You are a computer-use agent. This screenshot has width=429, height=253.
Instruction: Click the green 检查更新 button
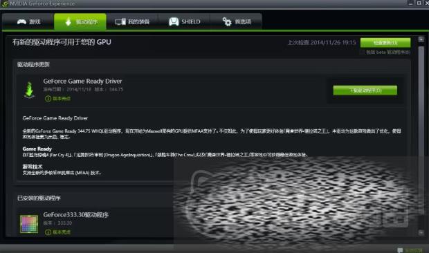pyautogui.click(x=385, y=43)
